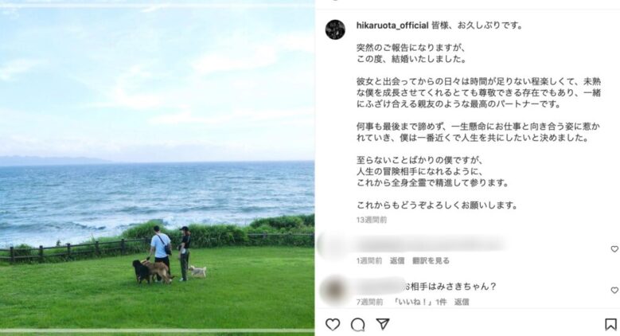Open the 7週間前 comment timestamp

369,302
